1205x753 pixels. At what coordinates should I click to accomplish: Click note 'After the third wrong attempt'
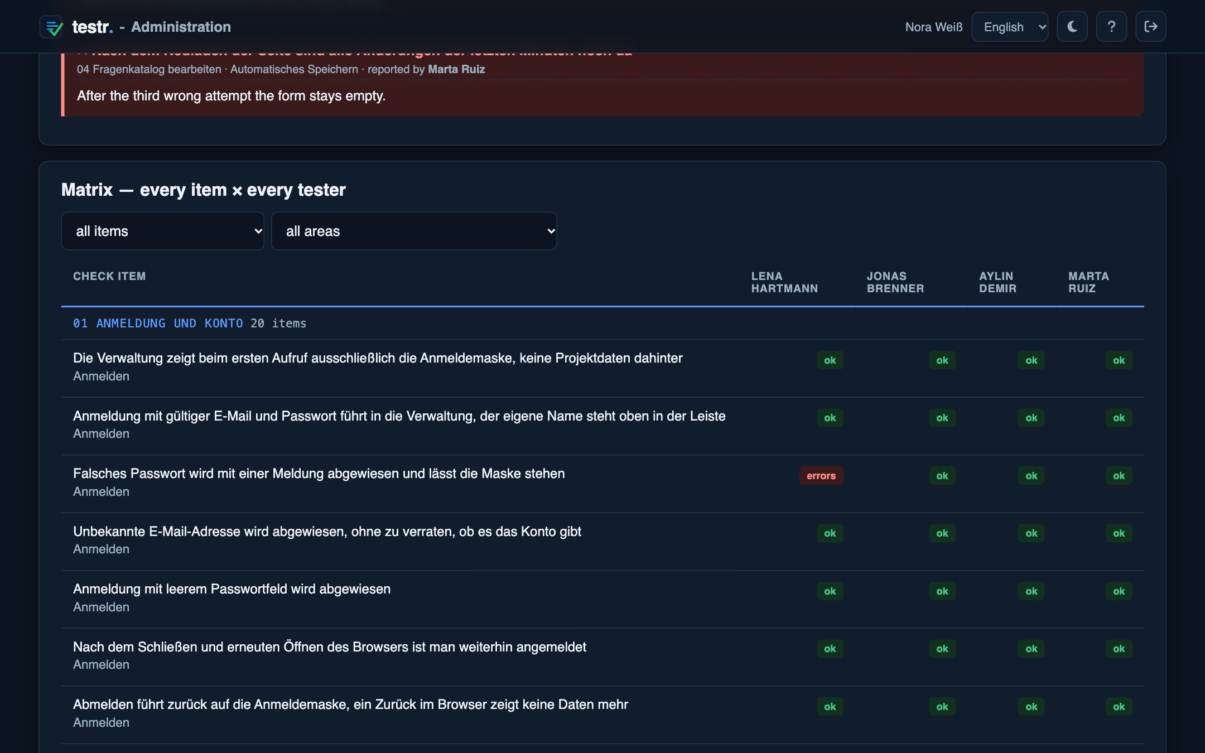[231, 96]
